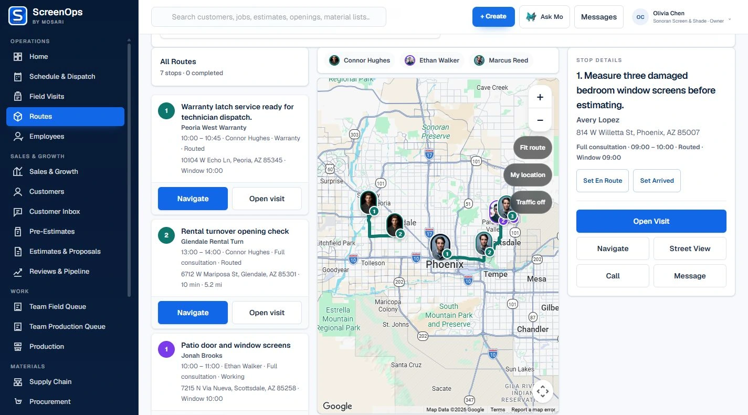Image resolution: width=748 pixels, height=415 pixels.
Task: Zoom in on the map
Action: tap(540, 98)
